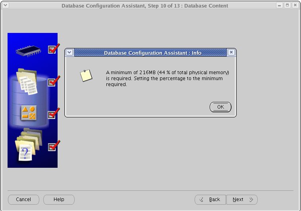
Task: Open the Info dialog's window menu arrow
Action: (69, 52)
